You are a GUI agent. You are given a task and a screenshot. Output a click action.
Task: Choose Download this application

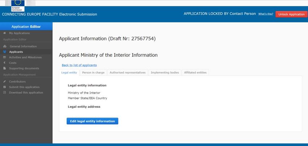(x=26, y=93)
